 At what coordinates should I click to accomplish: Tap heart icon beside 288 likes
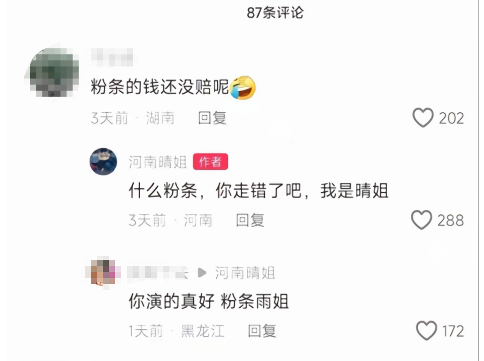pyautogui.click(x=421, y=220)
